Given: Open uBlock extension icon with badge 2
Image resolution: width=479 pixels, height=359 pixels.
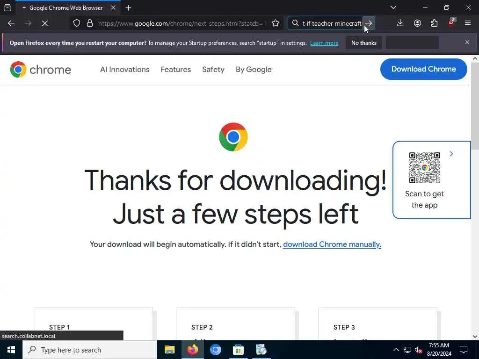Looking at the screenshot, I should coord(451,22).
